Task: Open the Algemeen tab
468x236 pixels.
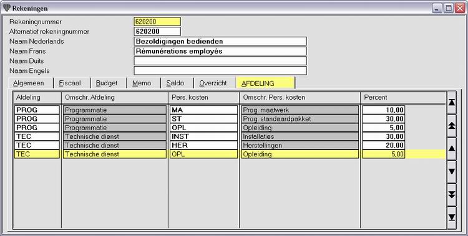Action: tap(29, 83)
